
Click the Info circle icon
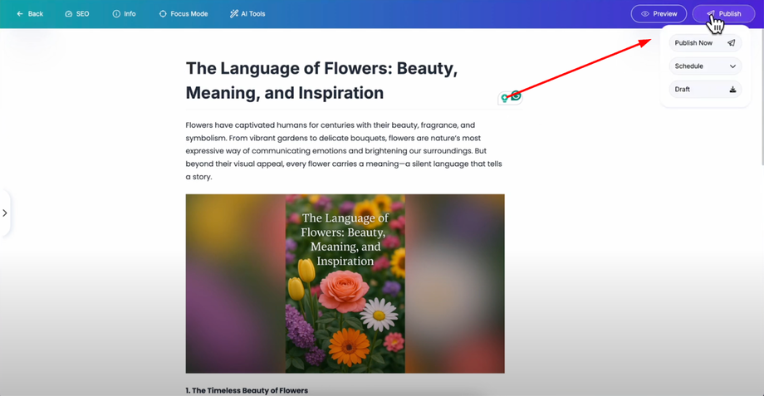(116, 14)
